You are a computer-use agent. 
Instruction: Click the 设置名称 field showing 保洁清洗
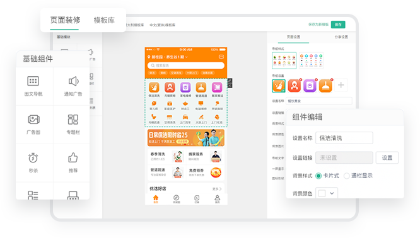[344, 138]
